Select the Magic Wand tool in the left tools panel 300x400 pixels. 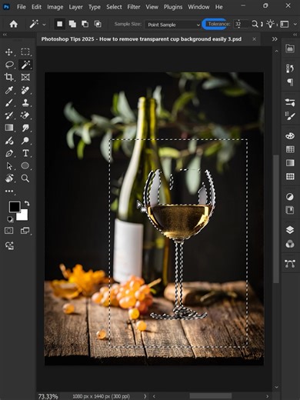pos(25,65)
